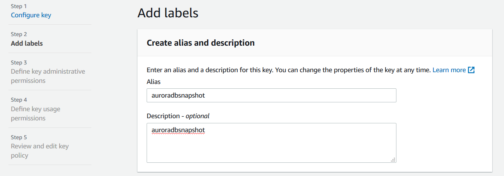This screenshot has height=176, width=504.
Task: Click the Step 1 label
Action: tap(19, 6)
